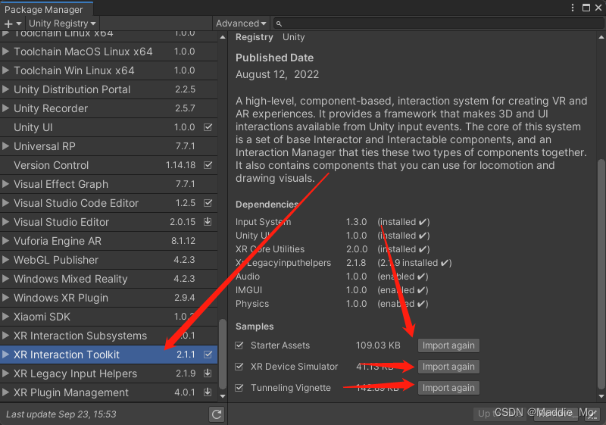Click package list scroll down arrow
Image resolution: width=606 pixels, height=425 pixels.
[223, 396]
